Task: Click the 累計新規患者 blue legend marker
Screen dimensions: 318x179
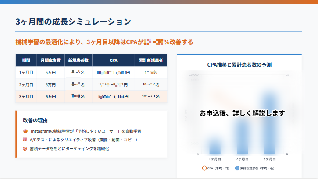Action: click(237, 168)
